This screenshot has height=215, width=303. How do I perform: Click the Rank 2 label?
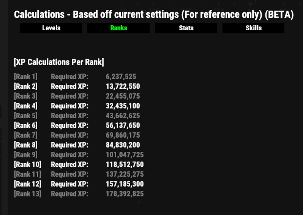coord(26,86)
